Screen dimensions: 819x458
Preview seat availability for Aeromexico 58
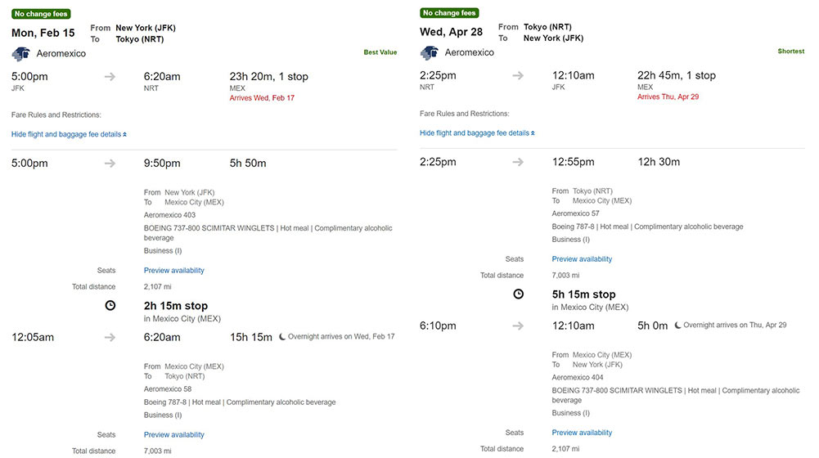[174, 434]
